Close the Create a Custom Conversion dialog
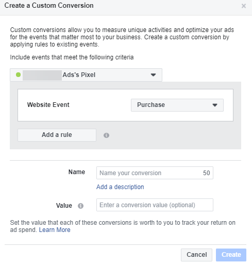 (244, 6)
